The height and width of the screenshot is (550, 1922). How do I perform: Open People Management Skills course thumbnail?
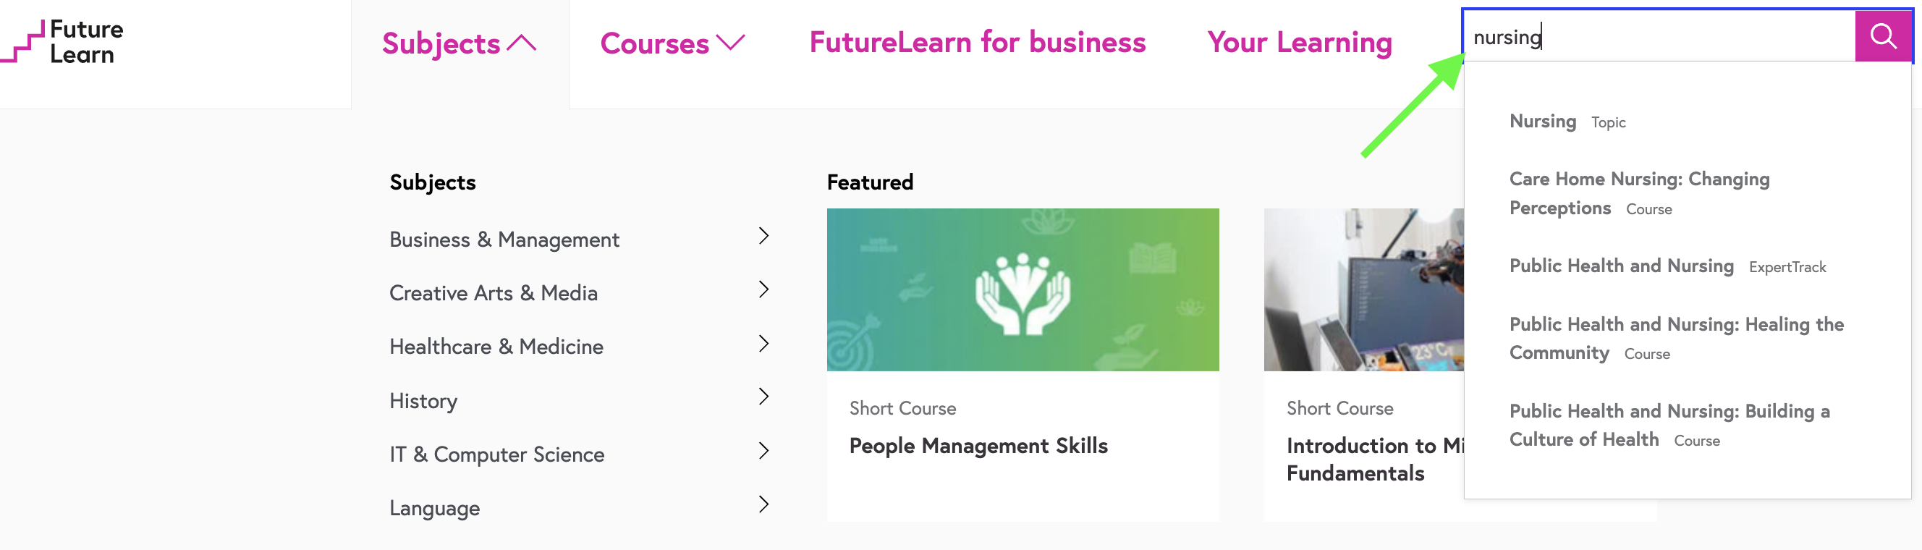tap(1023, 289)
